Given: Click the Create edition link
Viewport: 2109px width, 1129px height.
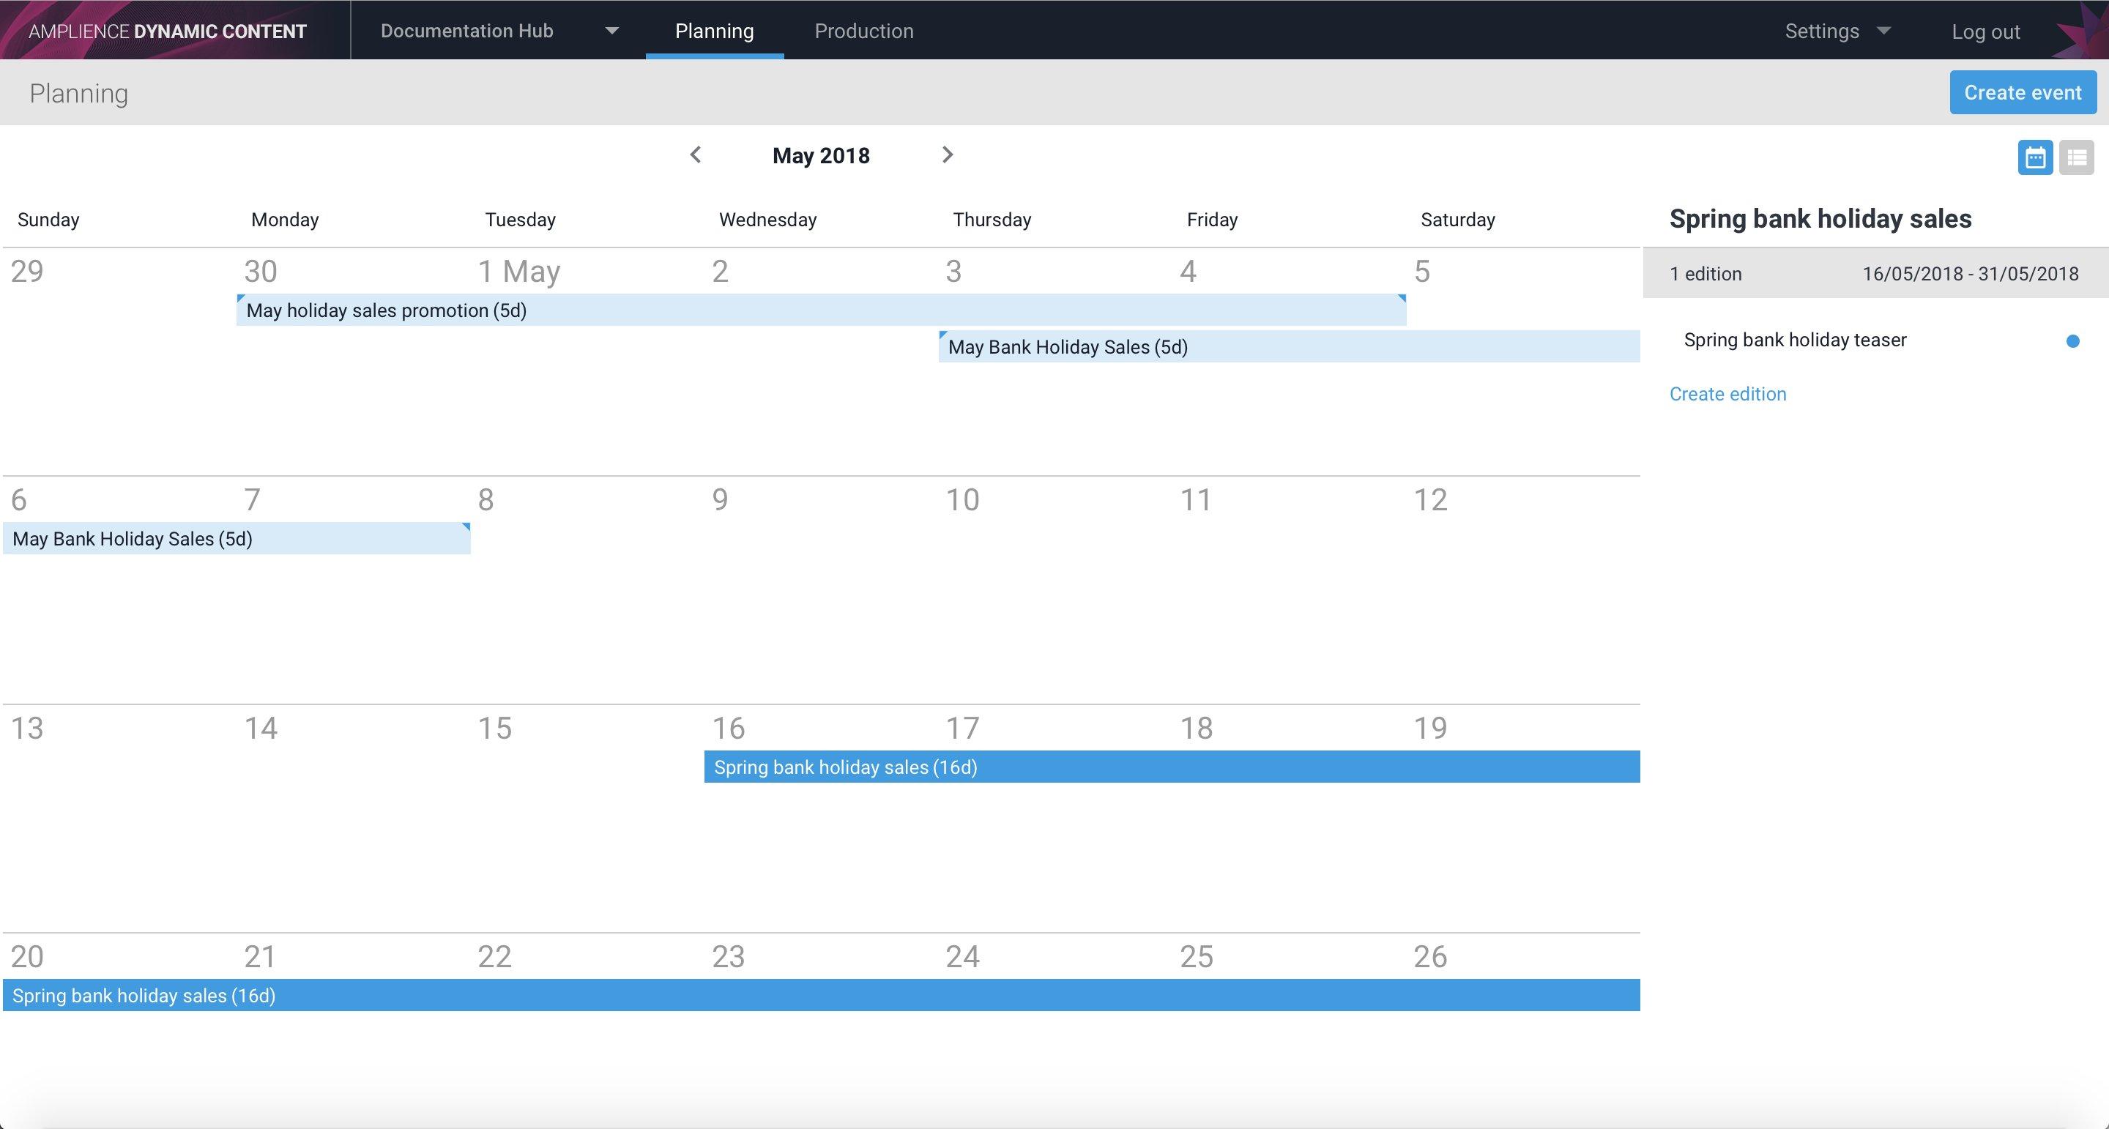Looking at the screenshot, I should tap(1727, 394).
